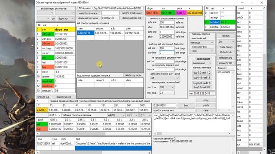Select the 'bot start' row

(220, 22)
